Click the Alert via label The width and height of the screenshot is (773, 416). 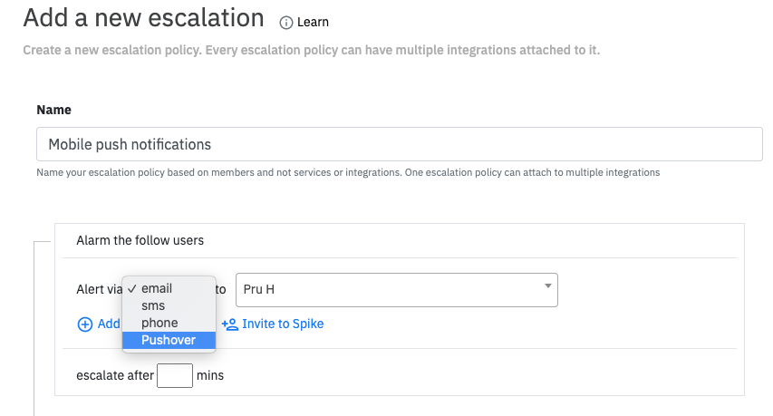pos(98,289)
